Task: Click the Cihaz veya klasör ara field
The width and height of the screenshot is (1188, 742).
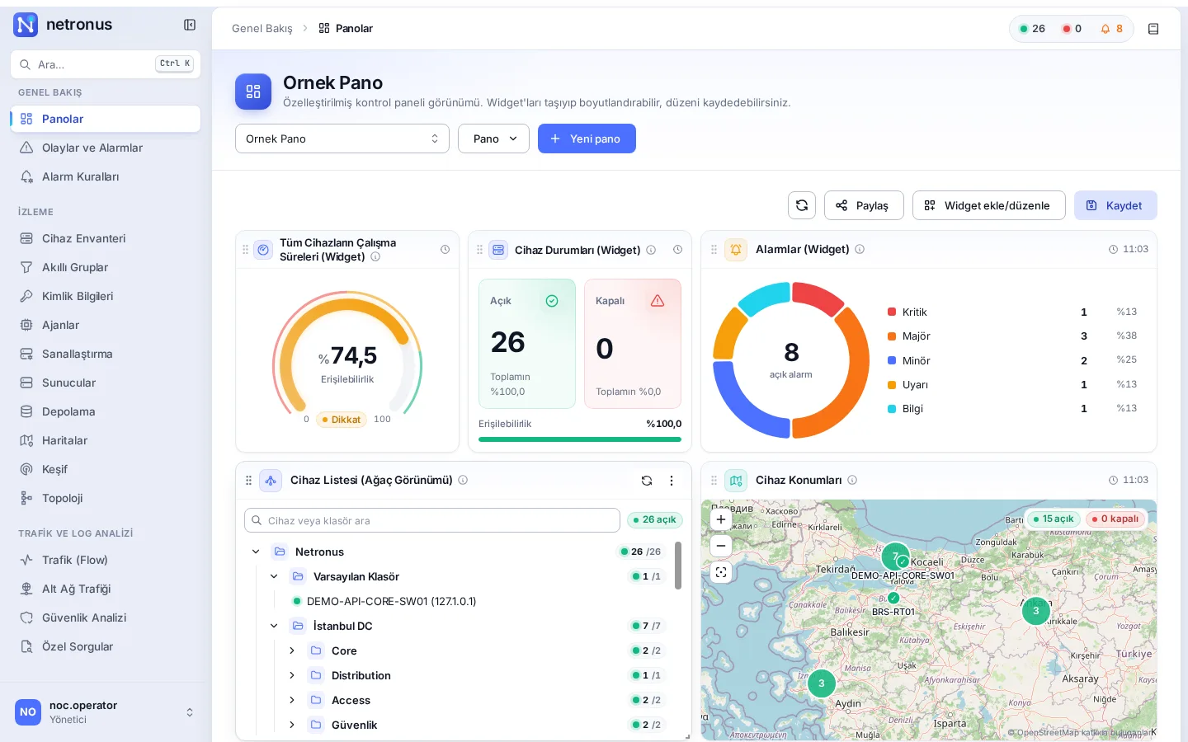Action: point(432,520)
